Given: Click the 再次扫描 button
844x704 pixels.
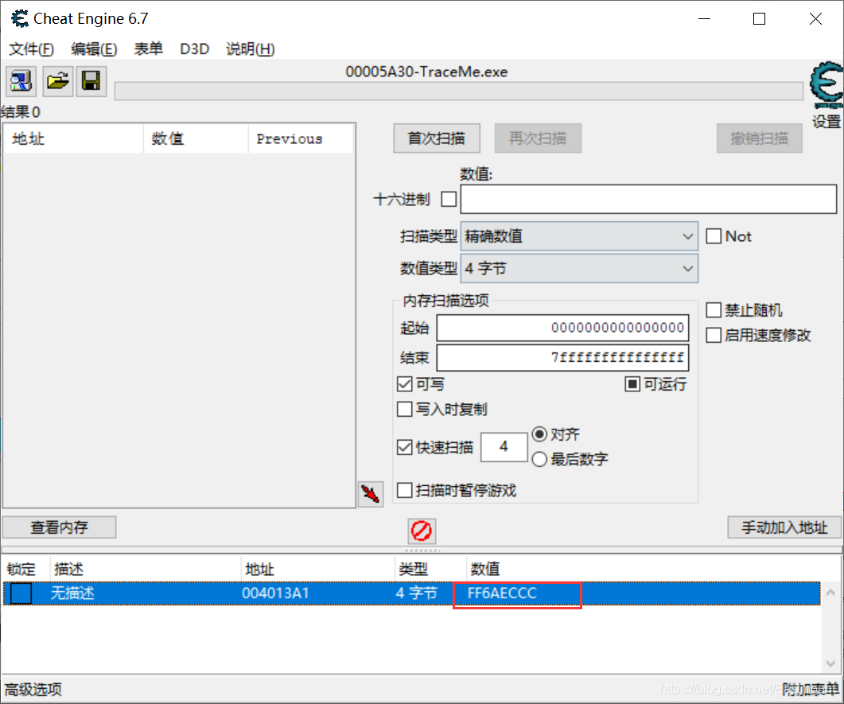Looking at the screenshot, I should (538, 138).
